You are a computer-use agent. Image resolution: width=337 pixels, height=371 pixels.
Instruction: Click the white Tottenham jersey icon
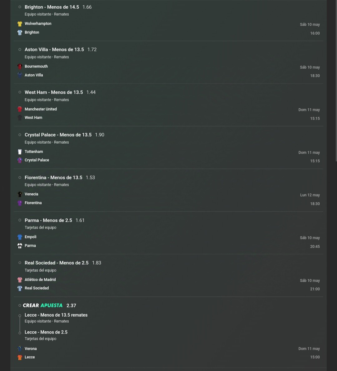tap(20, 152)
